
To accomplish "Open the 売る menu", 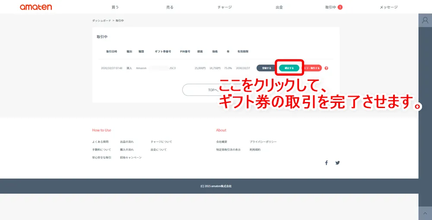I will [170, 7].
